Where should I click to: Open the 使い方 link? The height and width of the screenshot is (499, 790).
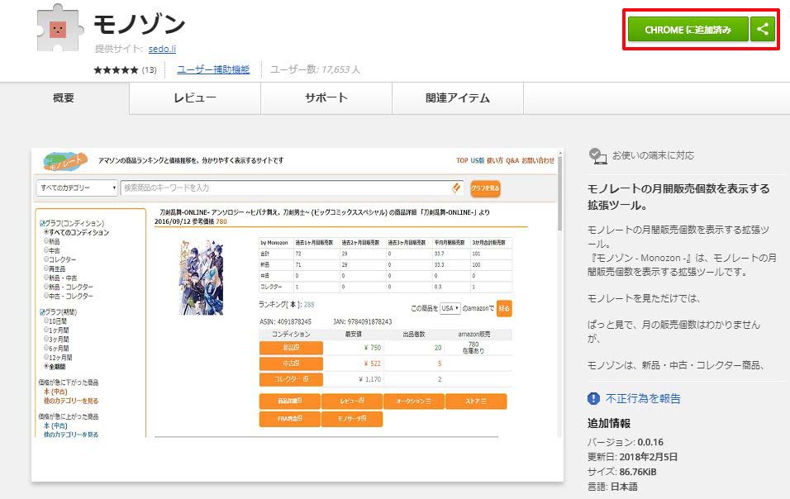click(495, 160)
